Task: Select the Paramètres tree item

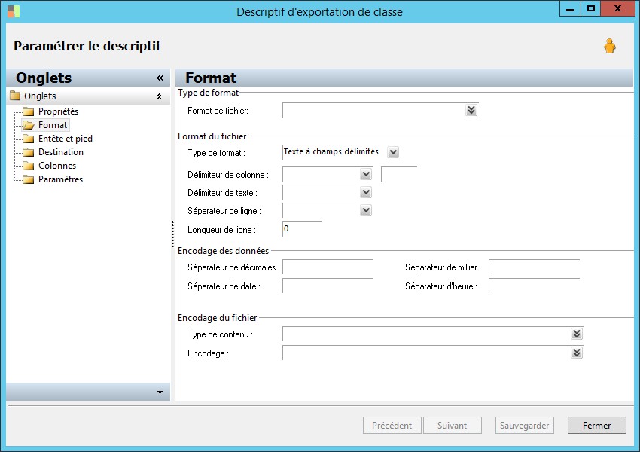Action: [60, 179]
